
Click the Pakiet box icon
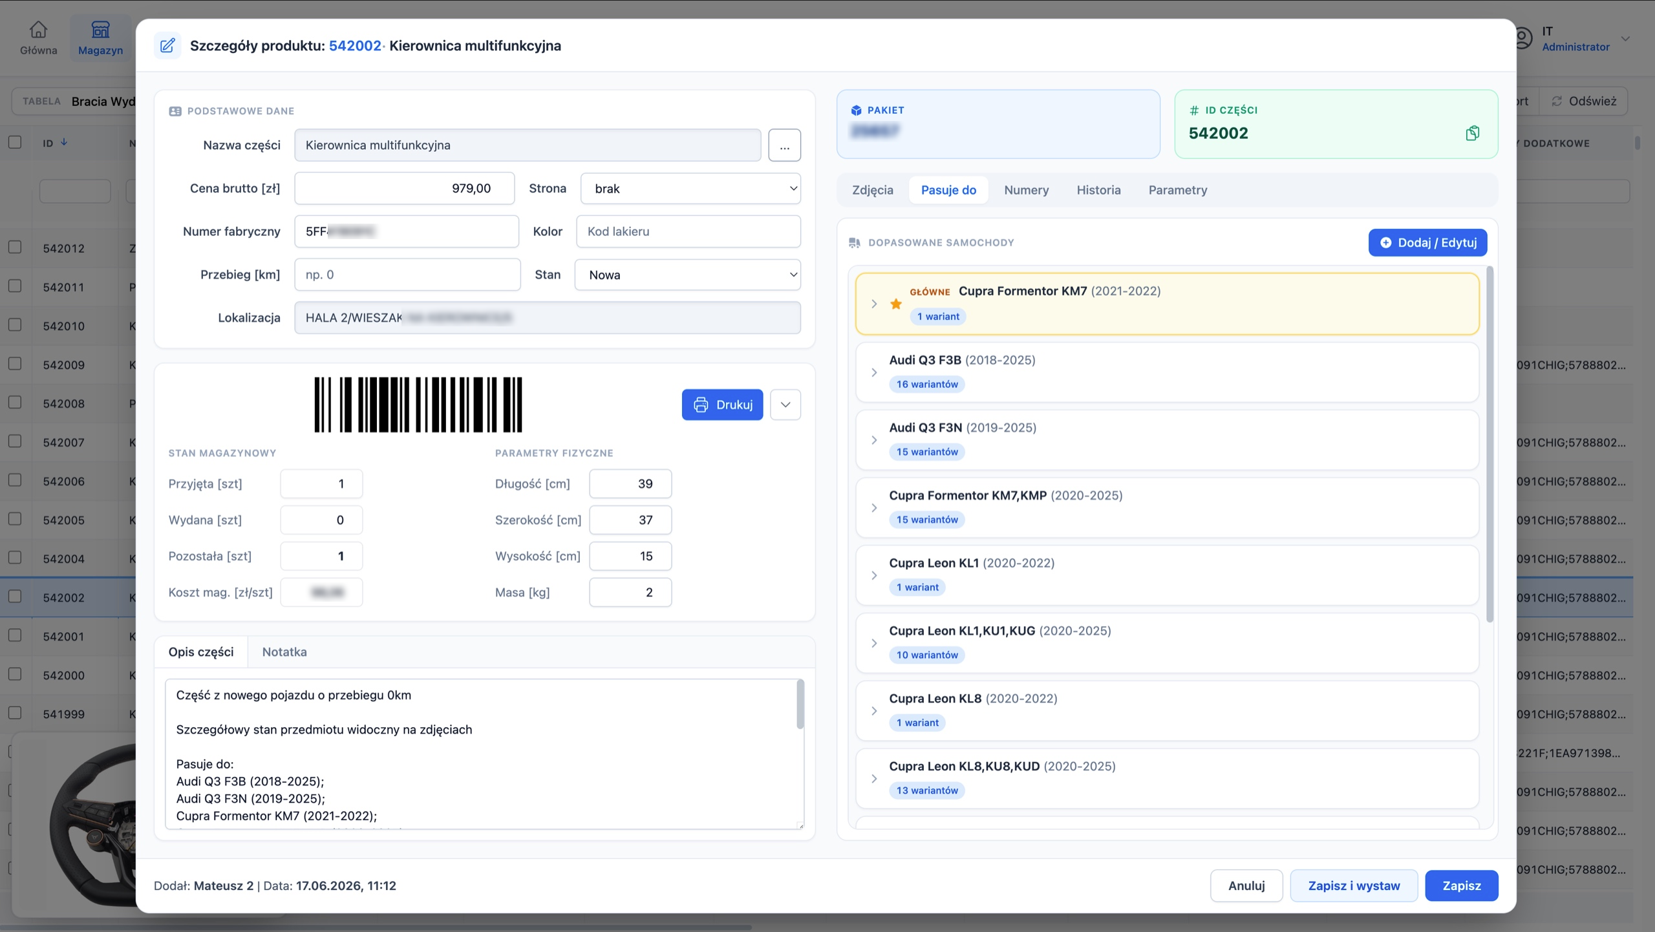click(856, 110)
